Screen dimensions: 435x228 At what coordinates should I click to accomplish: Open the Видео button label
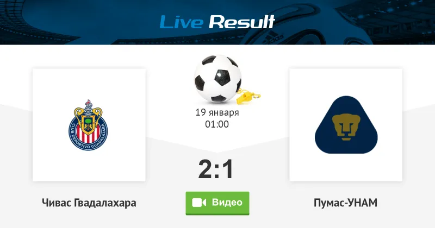pos(227,202)
